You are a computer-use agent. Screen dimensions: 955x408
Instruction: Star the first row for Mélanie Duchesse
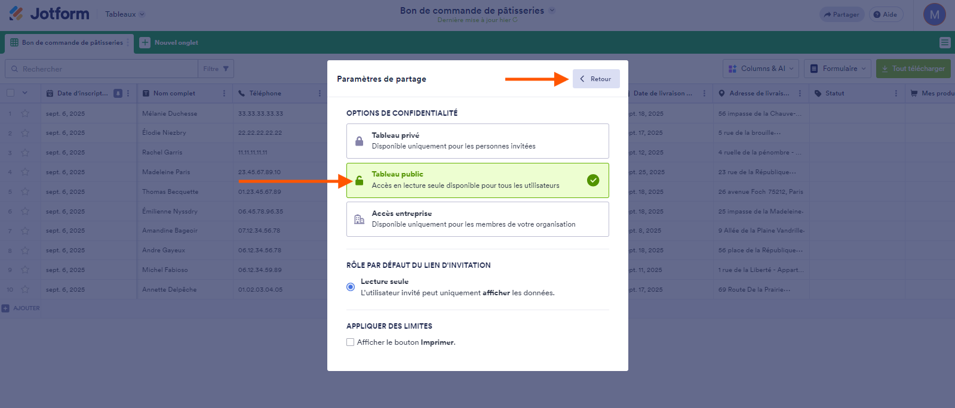(x=25, y=113)
